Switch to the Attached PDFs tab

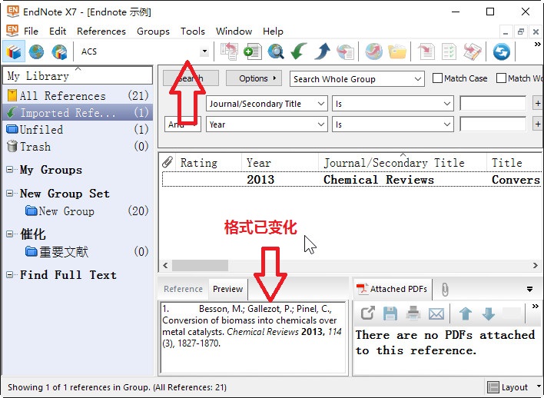[x=393, y=289]
